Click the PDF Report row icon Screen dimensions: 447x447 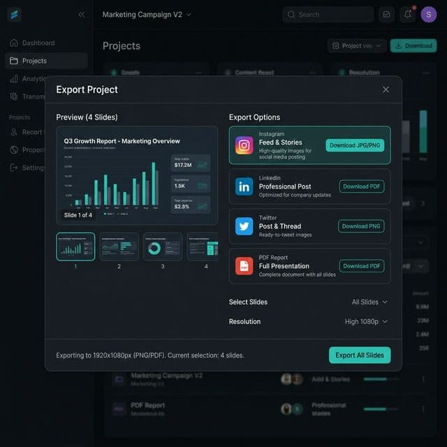(119, 409)
